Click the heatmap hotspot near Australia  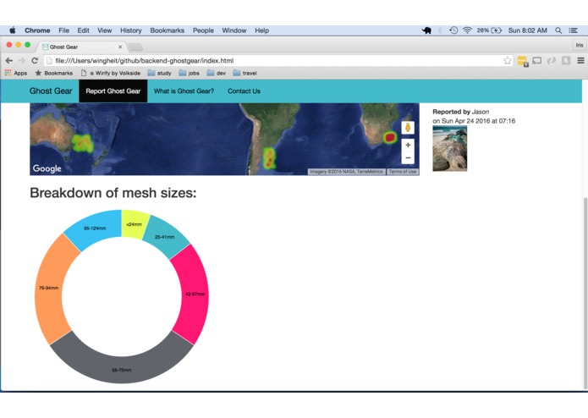pyautogui.click(x=83, y=143)
